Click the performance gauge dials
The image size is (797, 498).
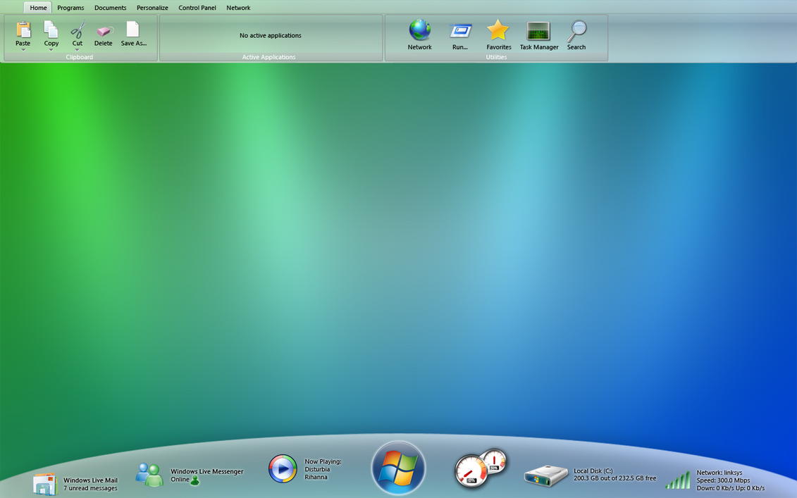click(481, 466)
